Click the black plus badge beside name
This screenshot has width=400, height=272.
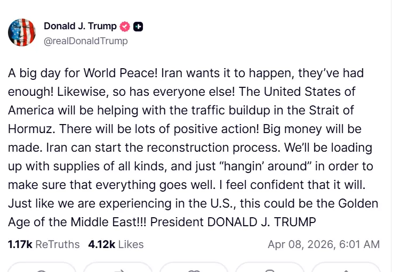(138, 26)
